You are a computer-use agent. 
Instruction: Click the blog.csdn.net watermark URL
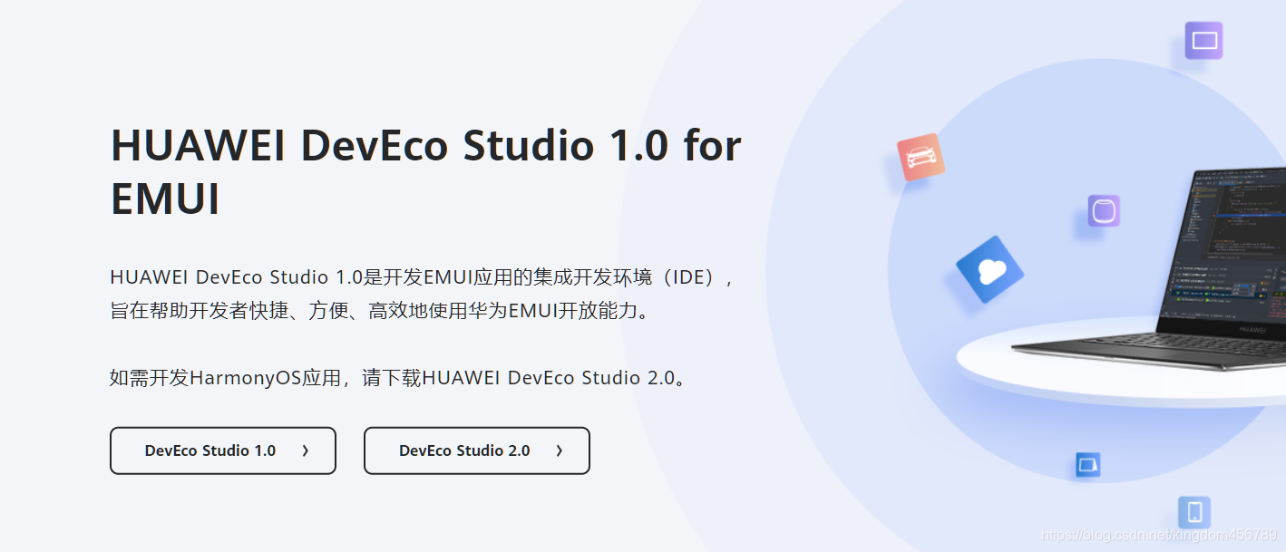click(1159, 535)
